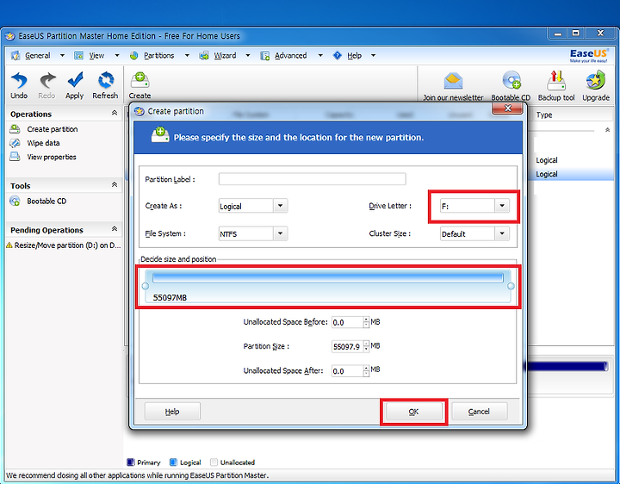Screen dimensions: 620x484
Task: Click Unallocated Space Before spinner arrows
Action: tap(366, 322)
